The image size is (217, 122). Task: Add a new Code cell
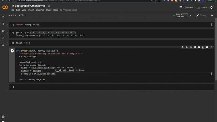12,15
